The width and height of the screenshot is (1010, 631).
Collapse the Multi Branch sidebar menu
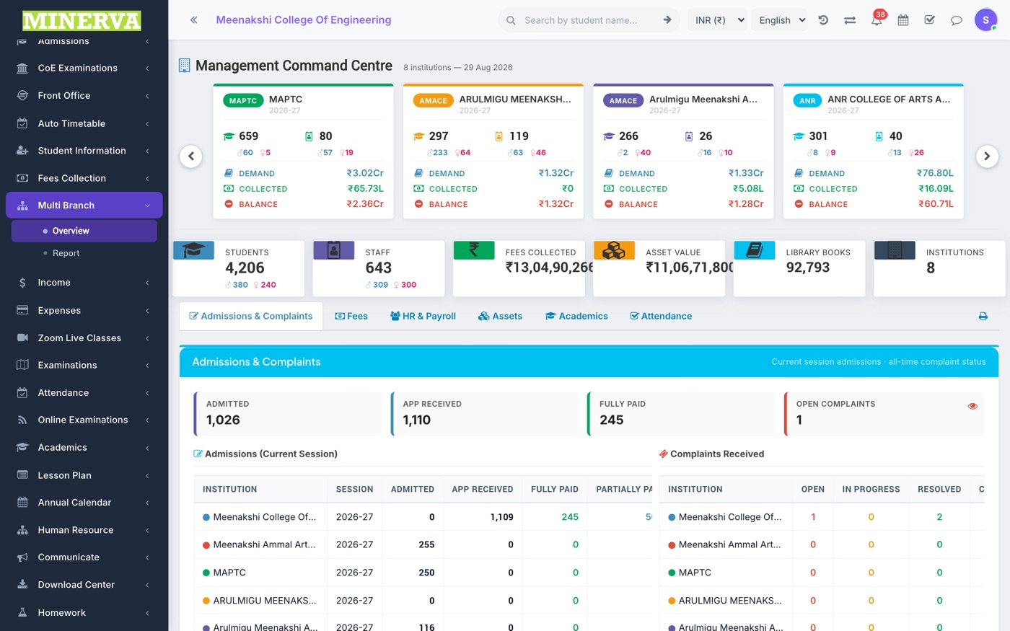click(x=84, y=206)
